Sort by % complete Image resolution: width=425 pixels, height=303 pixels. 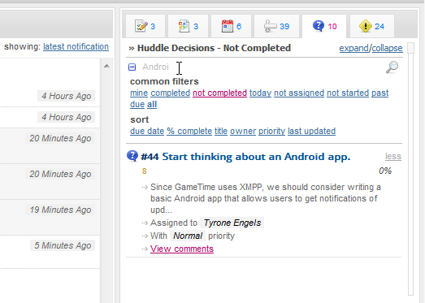pos(189,131)
